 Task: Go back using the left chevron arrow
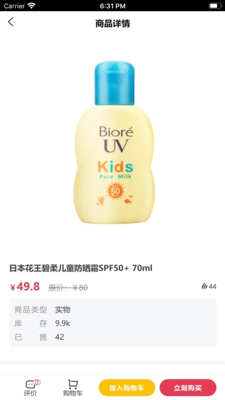point(11,22)
